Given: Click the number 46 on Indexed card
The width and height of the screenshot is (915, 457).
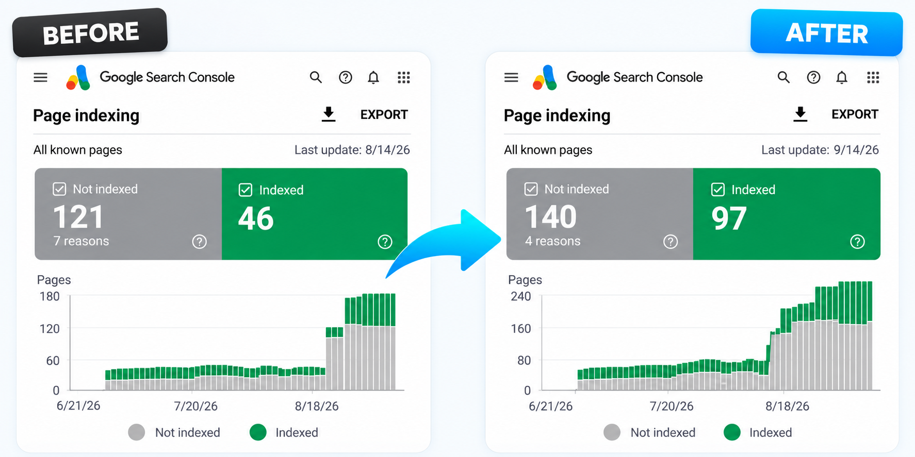Looking at the screenshot, I should coord(256,218).
